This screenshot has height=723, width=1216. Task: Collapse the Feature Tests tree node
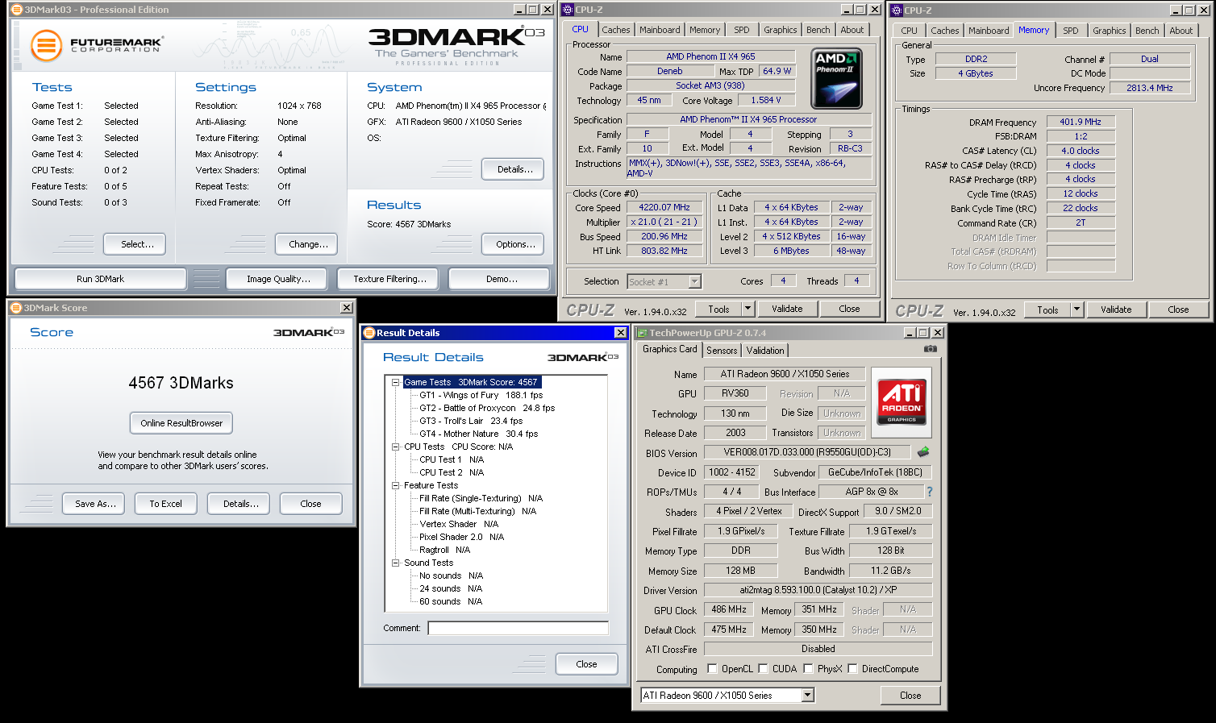[x=396, y=485]
